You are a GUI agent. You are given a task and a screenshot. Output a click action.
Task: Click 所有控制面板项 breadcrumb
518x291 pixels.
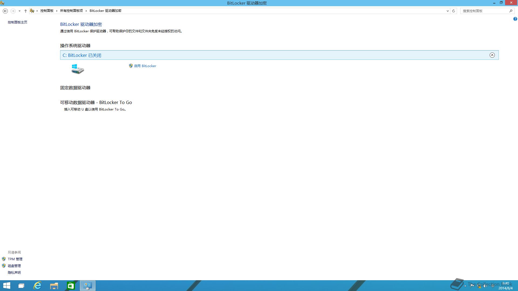click(71, 11)
